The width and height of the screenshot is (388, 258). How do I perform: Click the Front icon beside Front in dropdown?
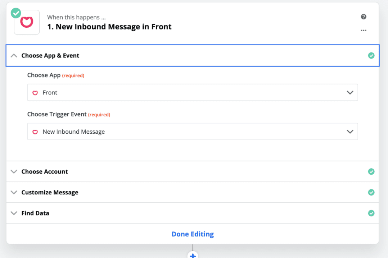pos(35,93)
